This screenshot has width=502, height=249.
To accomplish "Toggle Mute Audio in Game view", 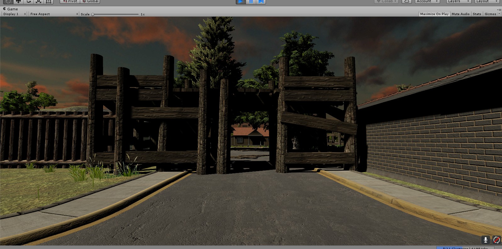I will pos(460,14).
